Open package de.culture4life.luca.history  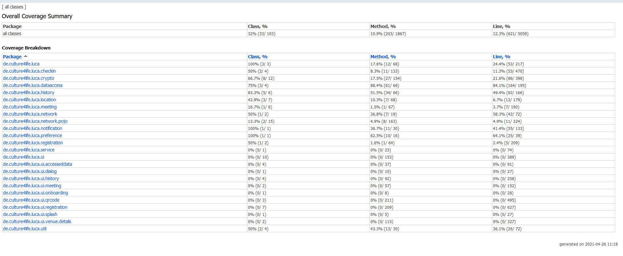[x=29, y=92]
